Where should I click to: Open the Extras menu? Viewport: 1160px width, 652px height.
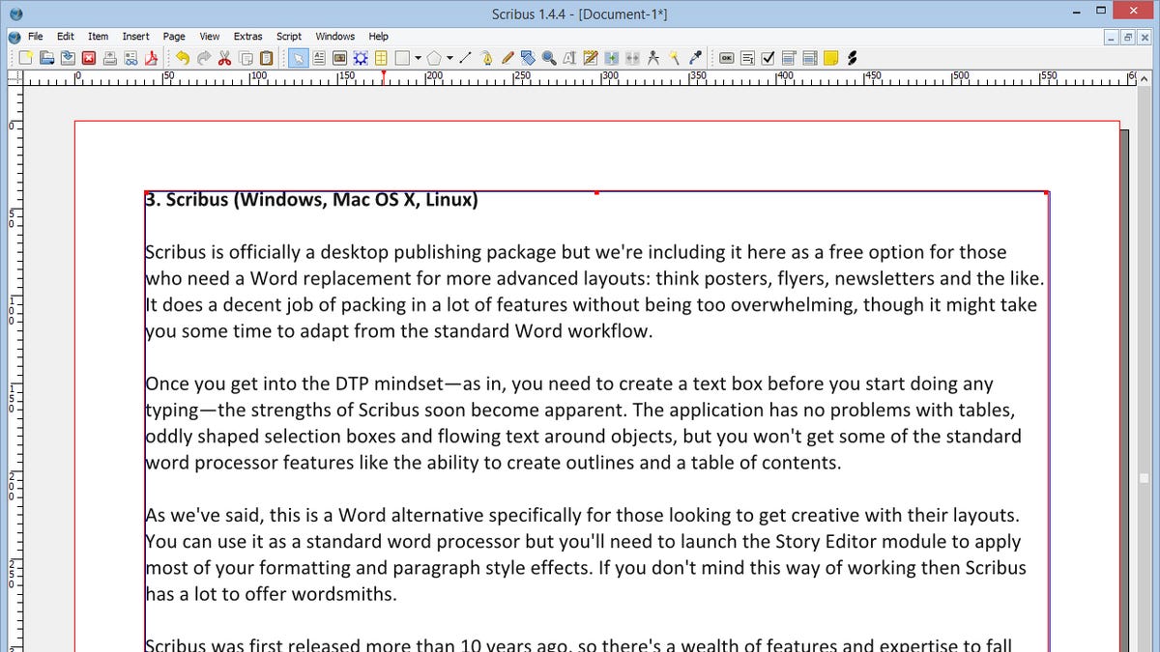tap(248, 37)
